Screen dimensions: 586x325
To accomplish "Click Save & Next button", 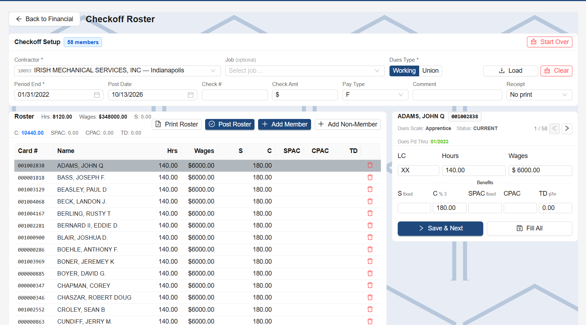I will click(x=440, y=229).
